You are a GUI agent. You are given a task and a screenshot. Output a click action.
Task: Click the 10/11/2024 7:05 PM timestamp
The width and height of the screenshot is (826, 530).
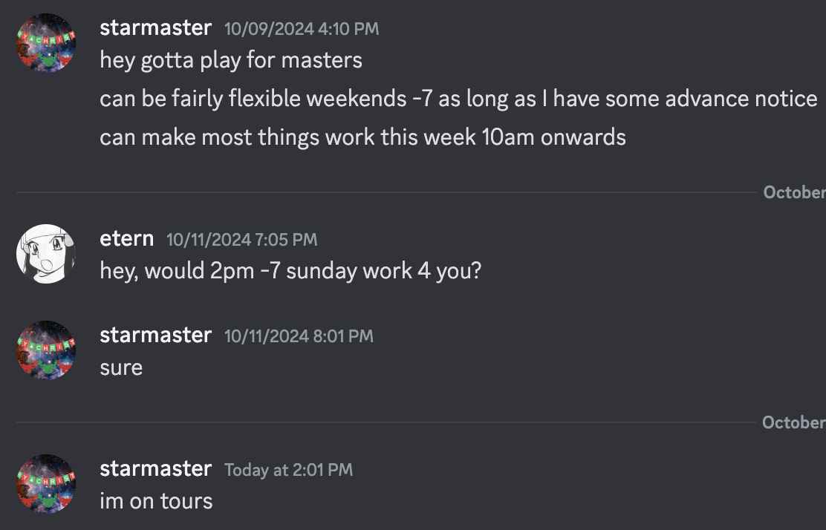point(241,240)
